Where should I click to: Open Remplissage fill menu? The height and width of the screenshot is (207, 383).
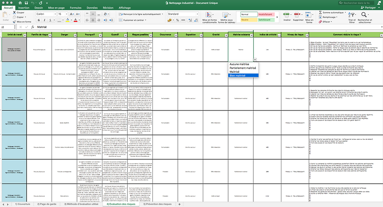328,17
